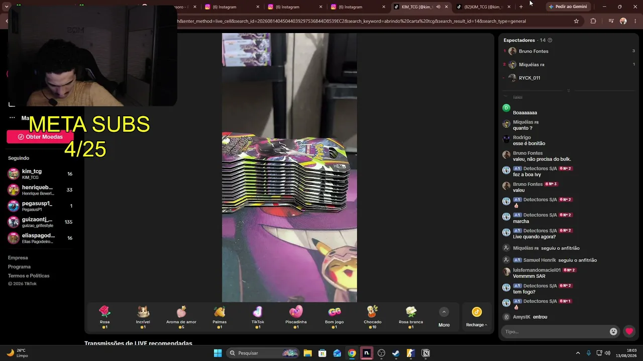Mute audio on the KIM_TCG tab
This screenshot has width=643, height=361.
tap(438, 7)
